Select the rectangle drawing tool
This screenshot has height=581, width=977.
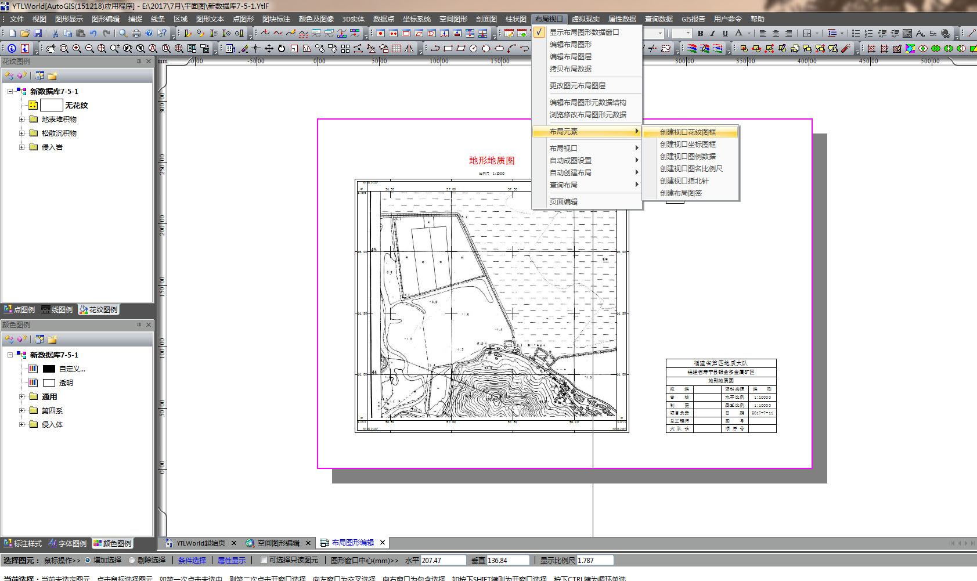click(x=448, y=49)
